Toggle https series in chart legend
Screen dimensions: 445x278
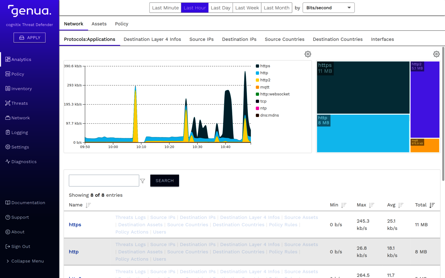point(263,66)
